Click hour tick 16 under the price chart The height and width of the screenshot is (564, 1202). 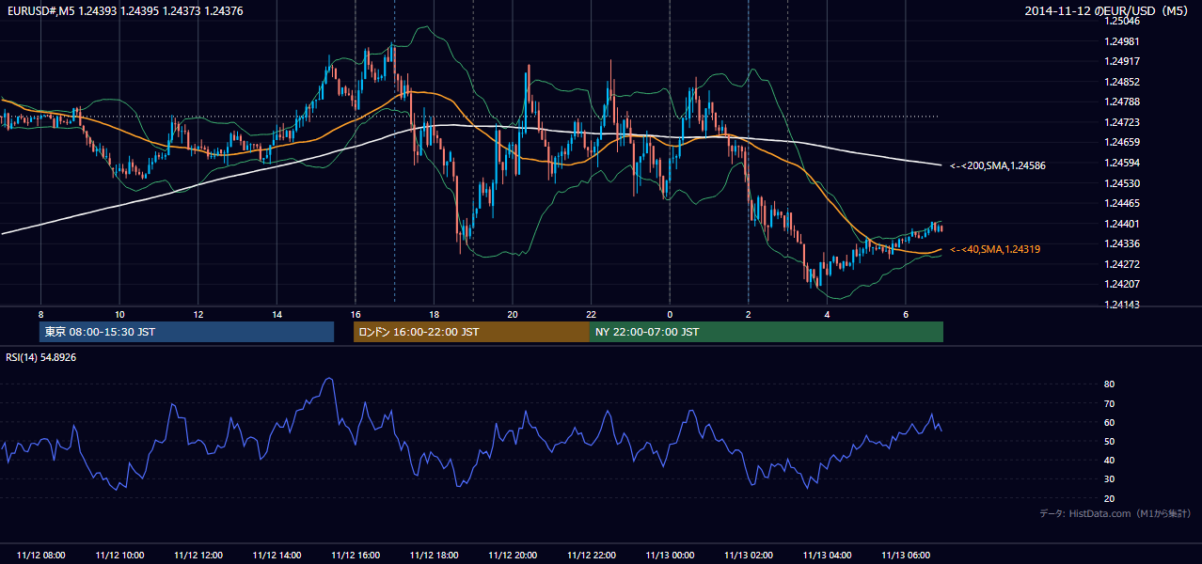(x=356, y=314)
